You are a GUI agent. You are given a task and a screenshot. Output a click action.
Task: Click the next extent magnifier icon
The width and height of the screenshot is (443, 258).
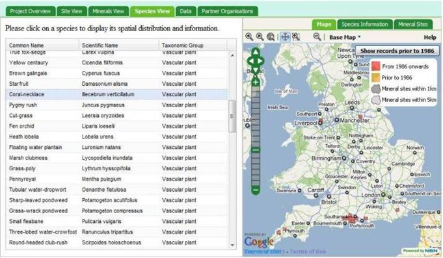(x=260, y=36)
